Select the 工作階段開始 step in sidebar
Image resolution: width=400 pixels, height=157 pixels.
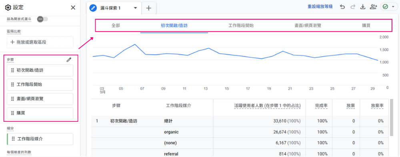coord(40,85)
